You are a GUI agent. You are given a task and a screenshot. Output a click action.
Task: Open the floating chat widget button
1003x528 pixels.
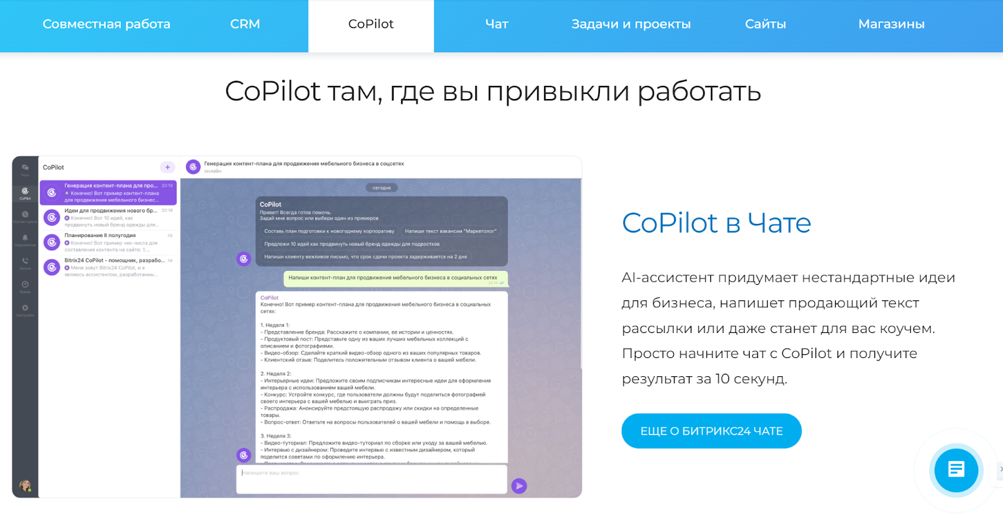coord(956,470)
